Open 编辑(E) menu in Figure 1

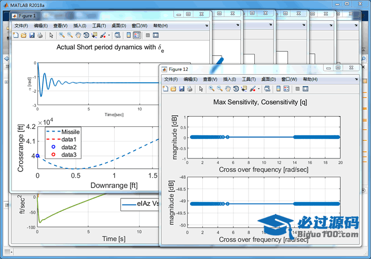coord(40,26)
